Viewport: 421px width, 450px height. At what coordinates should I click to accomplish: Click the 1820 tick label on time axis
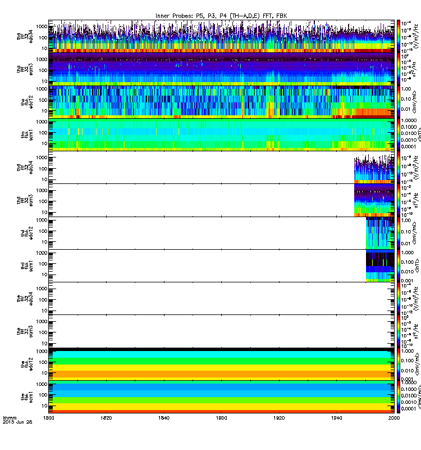click(x=106, y=418)
